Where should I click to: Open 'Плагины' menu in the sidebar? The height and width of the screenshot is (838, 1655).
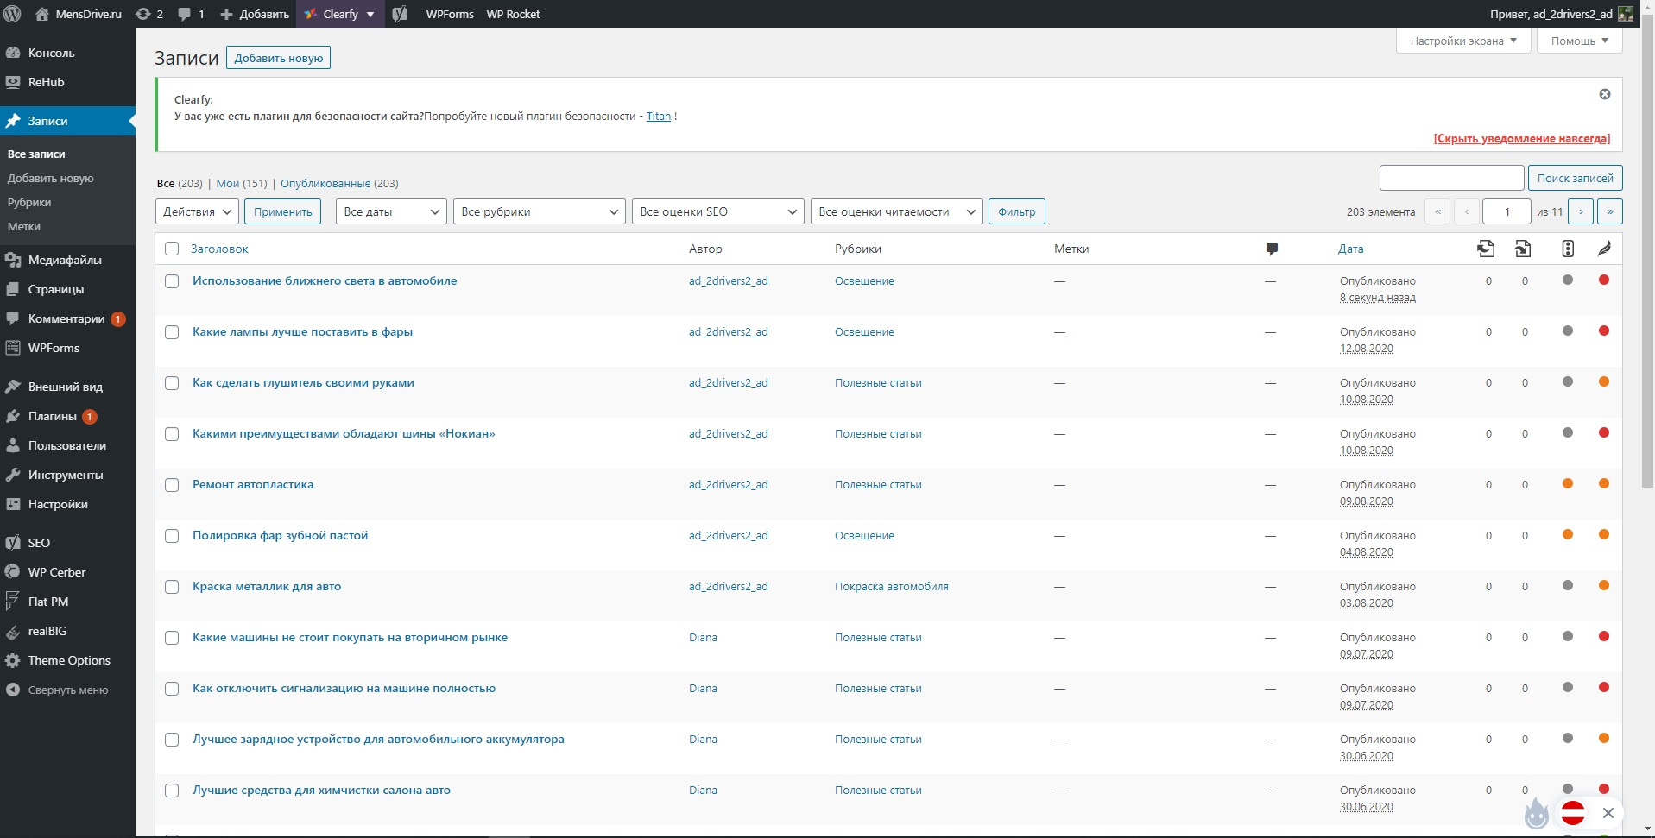point(53,416)
